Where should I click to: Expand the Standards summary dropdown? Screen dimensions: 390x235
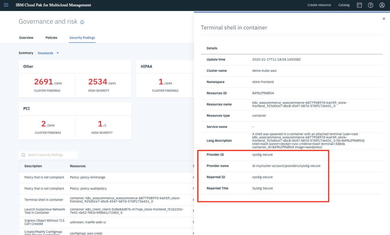click(48, 53)
